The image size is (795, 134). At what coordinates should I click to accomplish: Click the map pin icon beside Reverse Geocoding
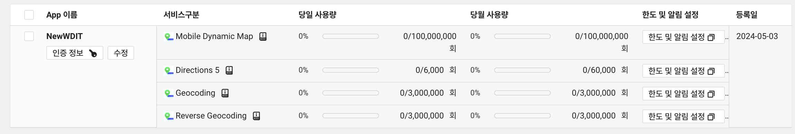169,116
